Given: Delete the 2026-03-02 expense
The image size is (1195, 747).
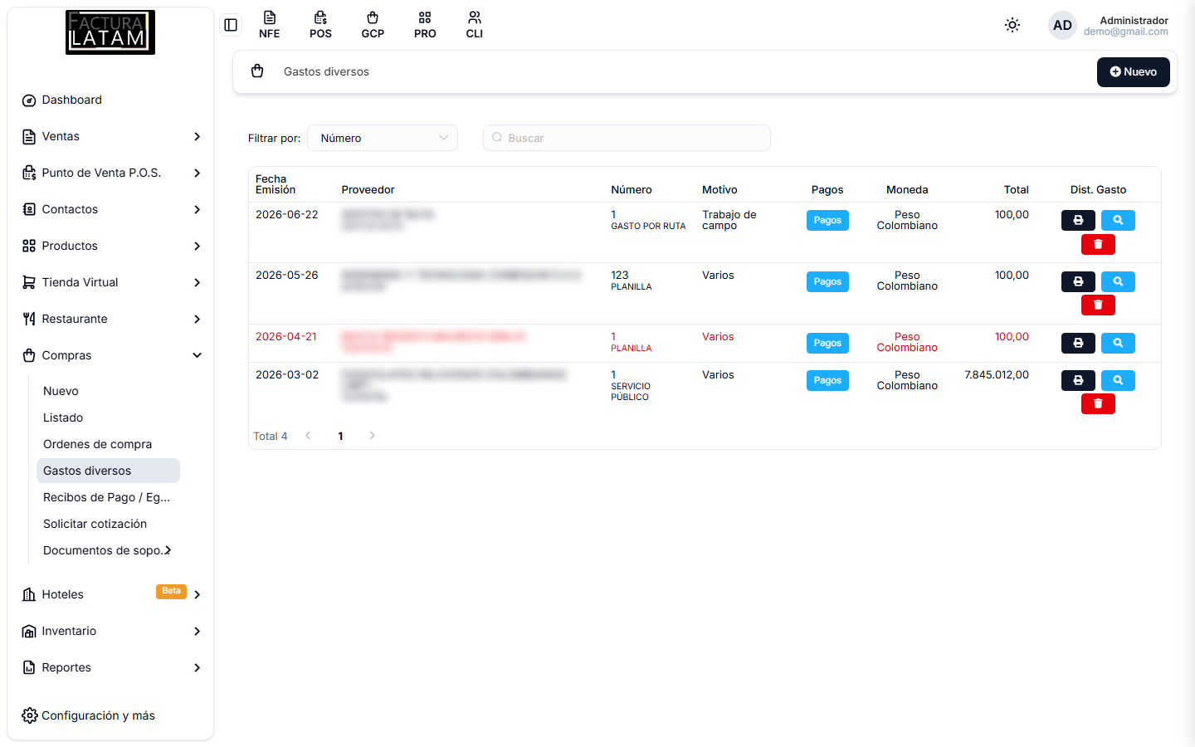Looking at the screenshot, I should click(x=1098, y=403).
